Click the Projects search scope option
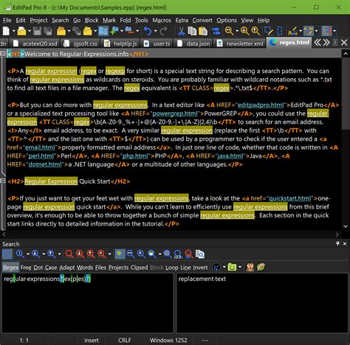 [x=118, y=268]
